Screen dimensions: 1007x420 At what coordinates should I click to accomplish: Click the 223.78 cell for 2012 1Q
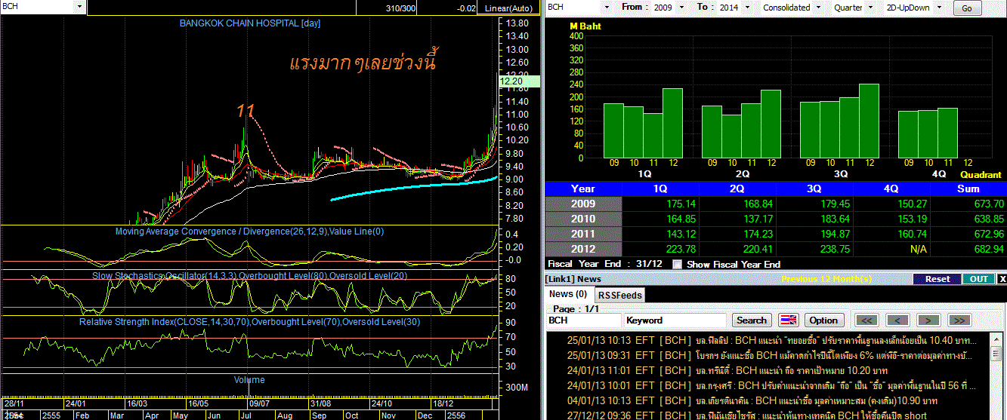point(660,249)
